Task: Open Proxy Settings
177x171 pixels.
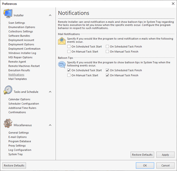Action: 17,145
